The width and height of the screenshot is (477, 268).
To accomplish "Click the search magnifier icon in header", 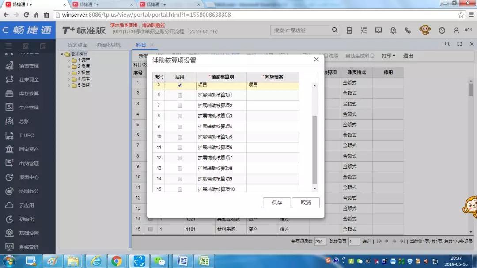I will pos(335,30).
